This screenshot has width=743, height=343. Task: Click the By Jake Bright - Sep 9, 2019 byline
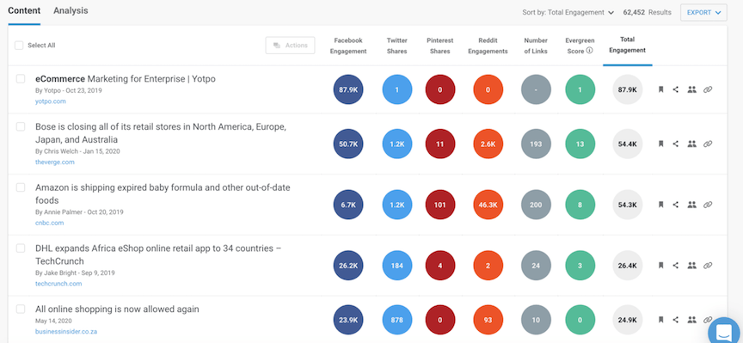coord(75,273)
